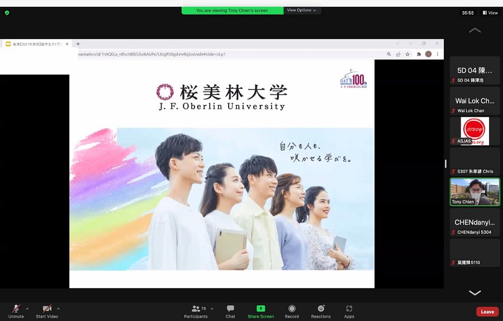Open a new tab in shared browser
Screen dimensions: 503x321
click(78, 44)
